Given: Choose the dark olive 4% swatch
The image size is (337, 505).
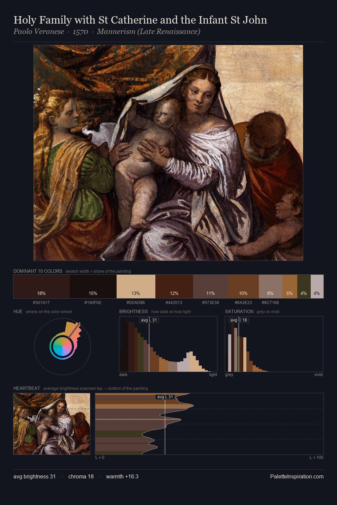Looking at the screenshot, I should point(304,287).
